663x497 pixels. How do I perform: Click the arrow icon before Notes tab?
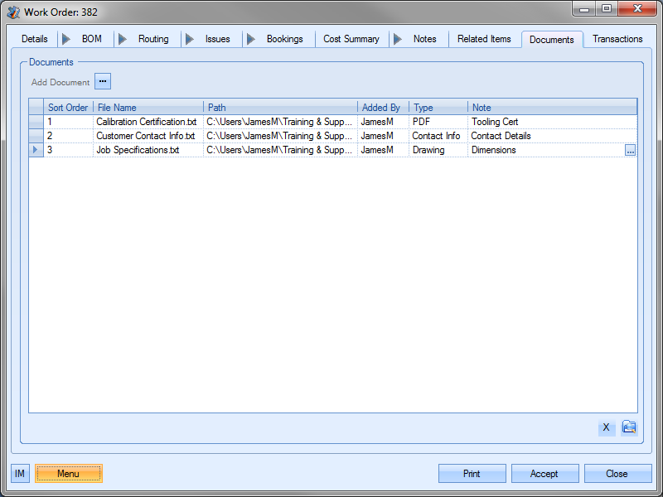click(x=398, y=39)
